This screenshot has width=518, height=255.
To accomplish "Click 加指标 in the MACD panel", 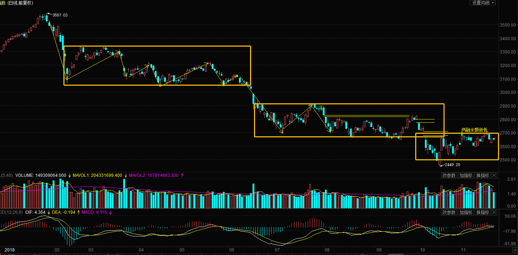I will click(466, 212).
